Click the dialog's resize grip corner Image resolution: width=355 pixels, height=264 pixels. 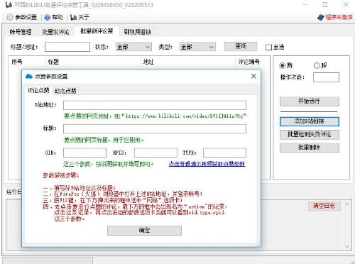(258, 244)
